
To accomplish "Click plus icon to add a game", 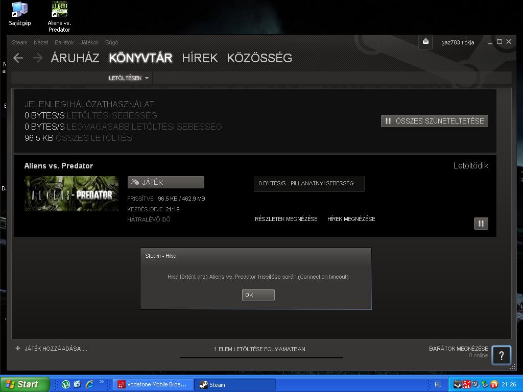I will 18,348.
